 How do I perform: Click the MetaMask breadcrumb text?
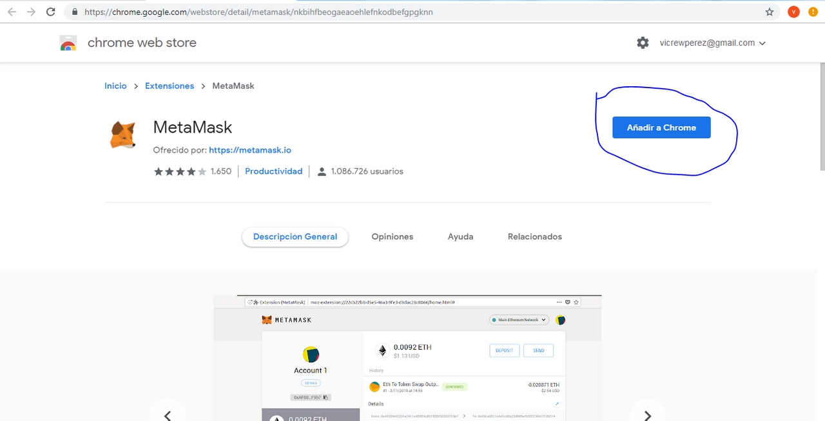pyautogui.click(x=233, y=86)
